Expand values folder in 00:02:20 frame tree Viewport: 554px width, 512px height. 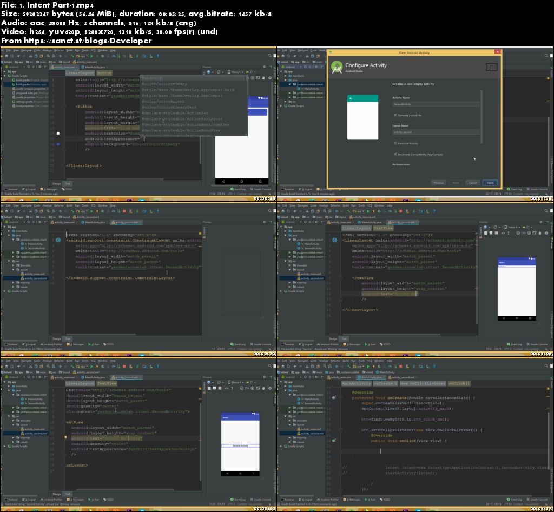point(14,287)
